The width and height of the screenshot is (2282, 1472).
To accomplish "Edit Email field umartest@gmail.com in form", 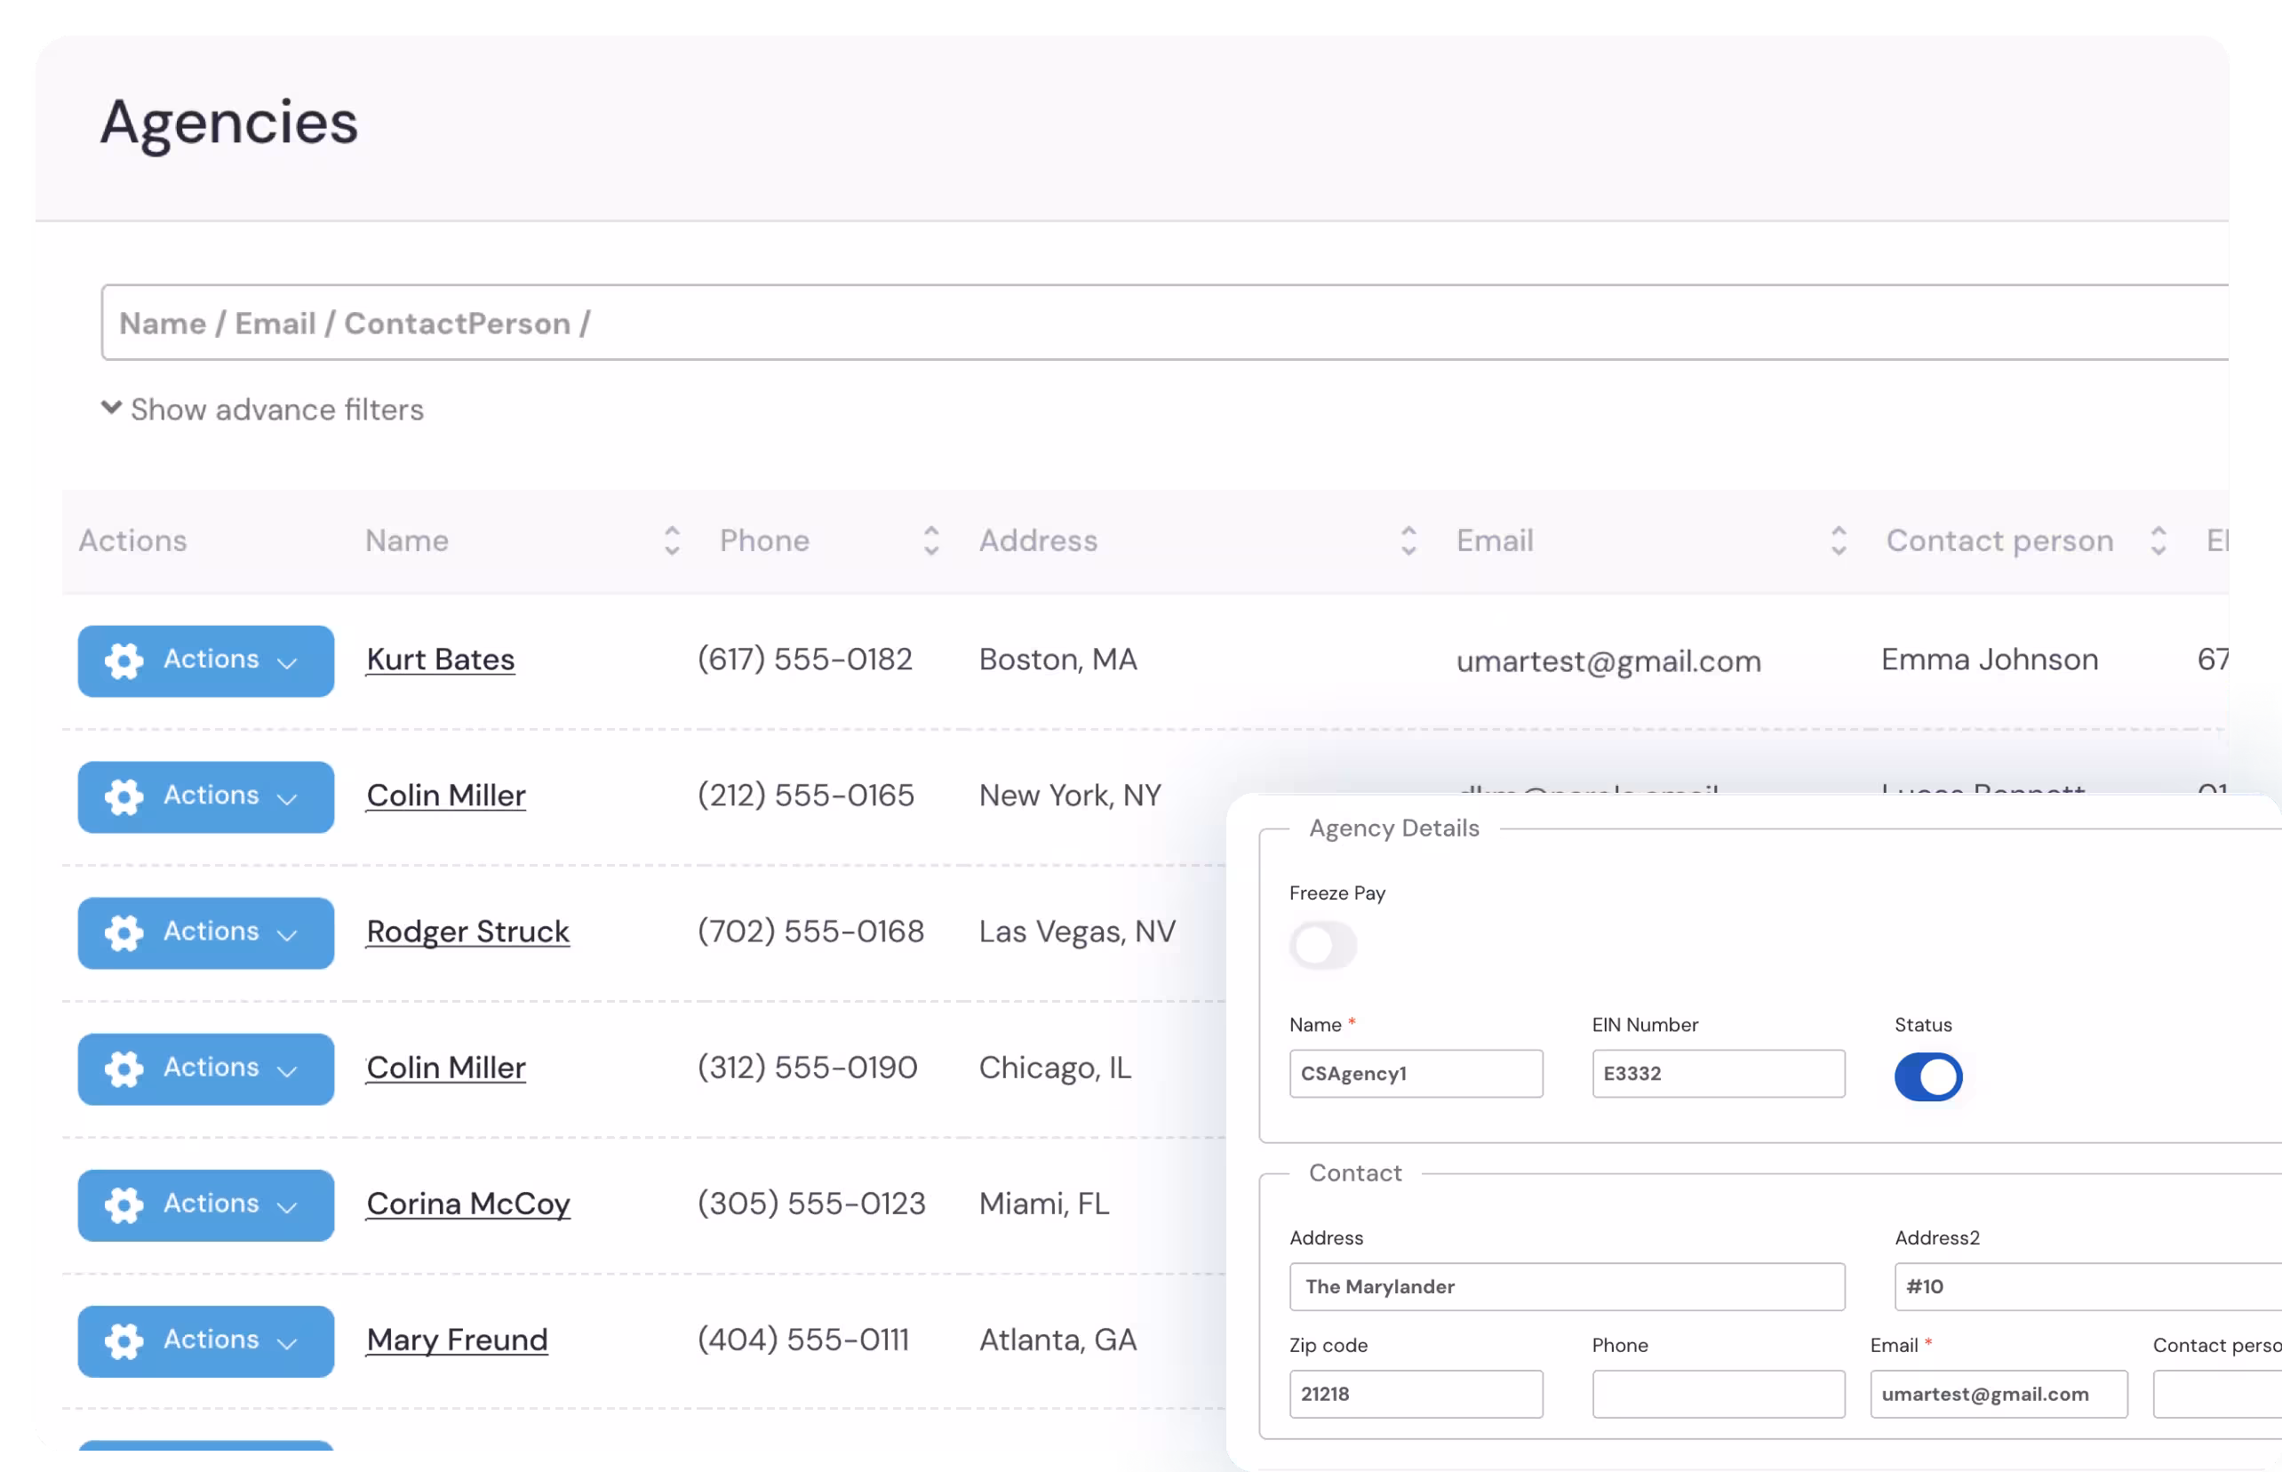I will 1999,1394.
